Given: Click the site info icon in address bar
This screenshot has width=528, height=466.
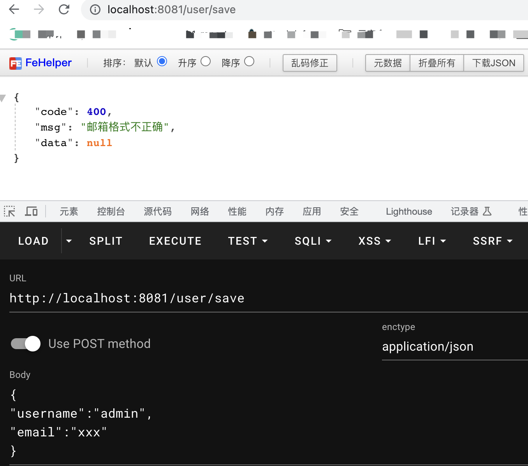Looking at the screenshot, I should click(95, 10).
